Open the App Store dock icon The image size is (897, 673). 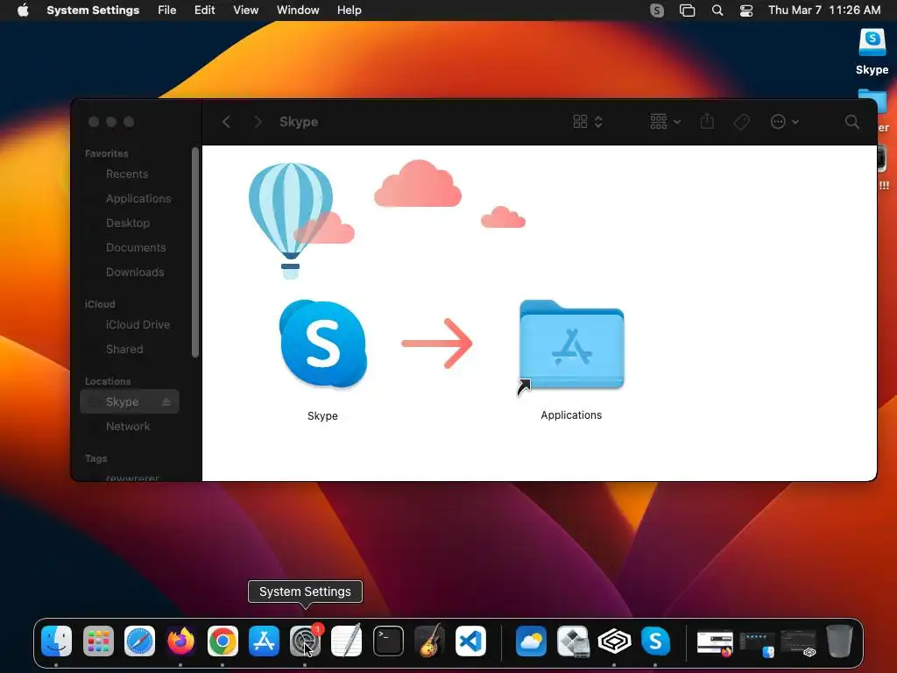264,641
